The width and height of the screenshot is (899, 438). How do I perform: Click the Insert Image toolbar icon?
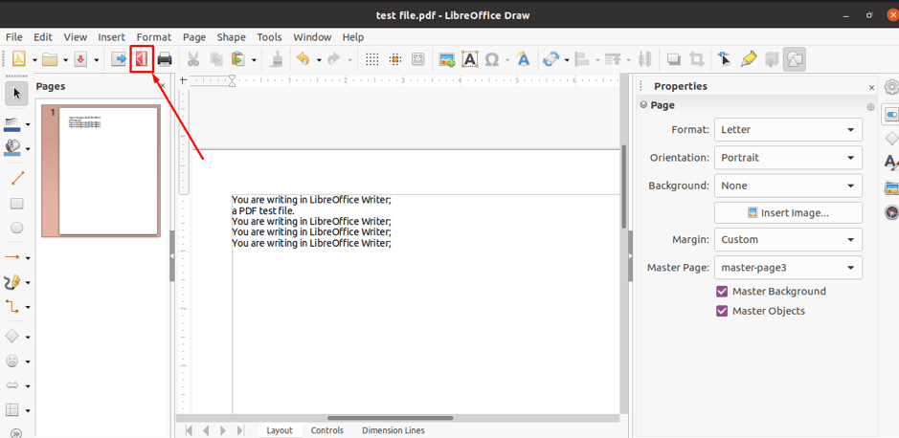click(x=447, y=59)
